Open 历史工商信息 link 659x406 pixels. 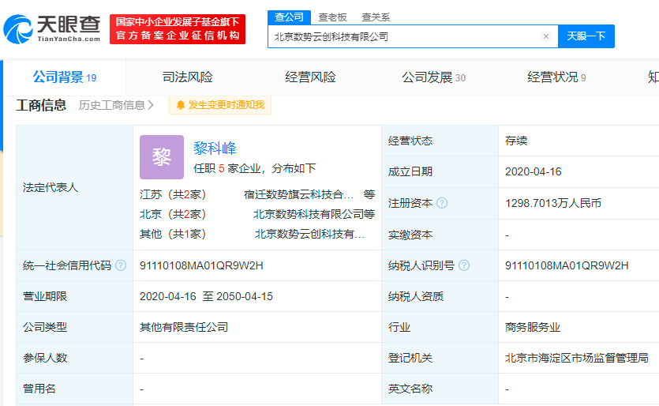coord(116,105)
